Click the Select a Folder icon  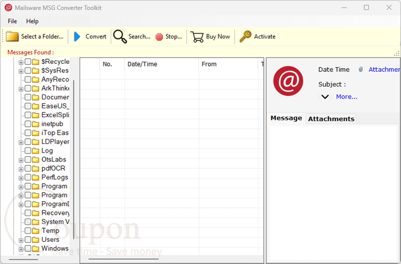click(12, 36)
